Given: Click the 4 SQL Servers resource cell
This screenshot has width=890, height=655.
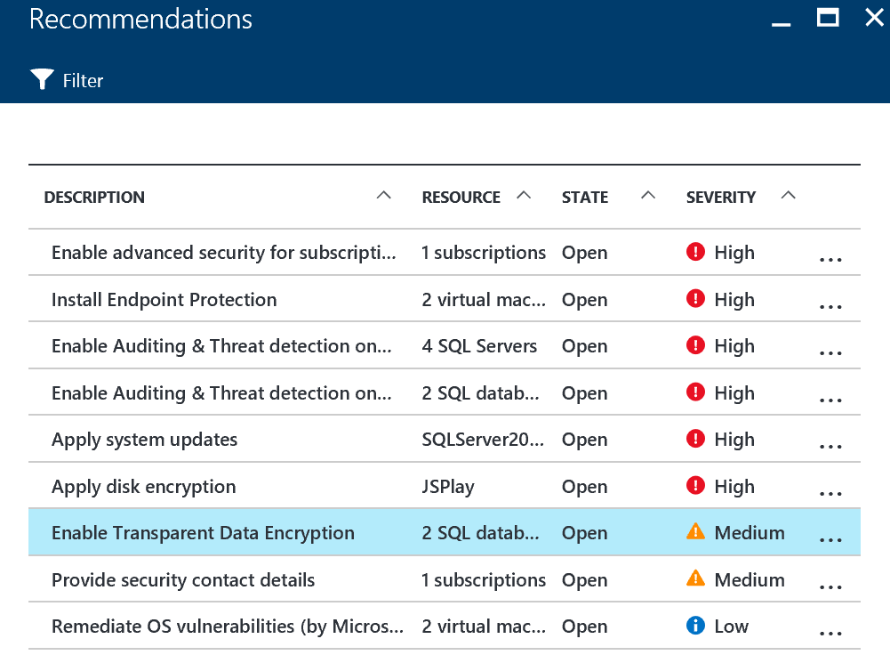Looking at the screenshot, I should click(479, 346).
